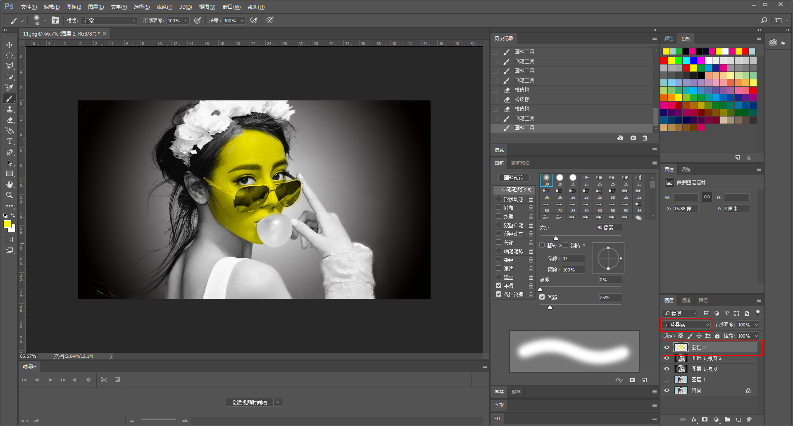793x426 pixels.
Task: Play timeline playback button
Action: coord(50,380)
